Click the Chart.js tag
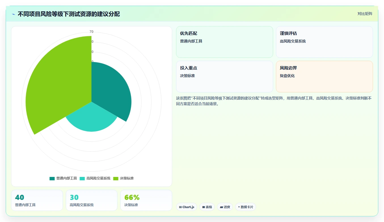The image size is (384, 222). (x=187, y=207)
